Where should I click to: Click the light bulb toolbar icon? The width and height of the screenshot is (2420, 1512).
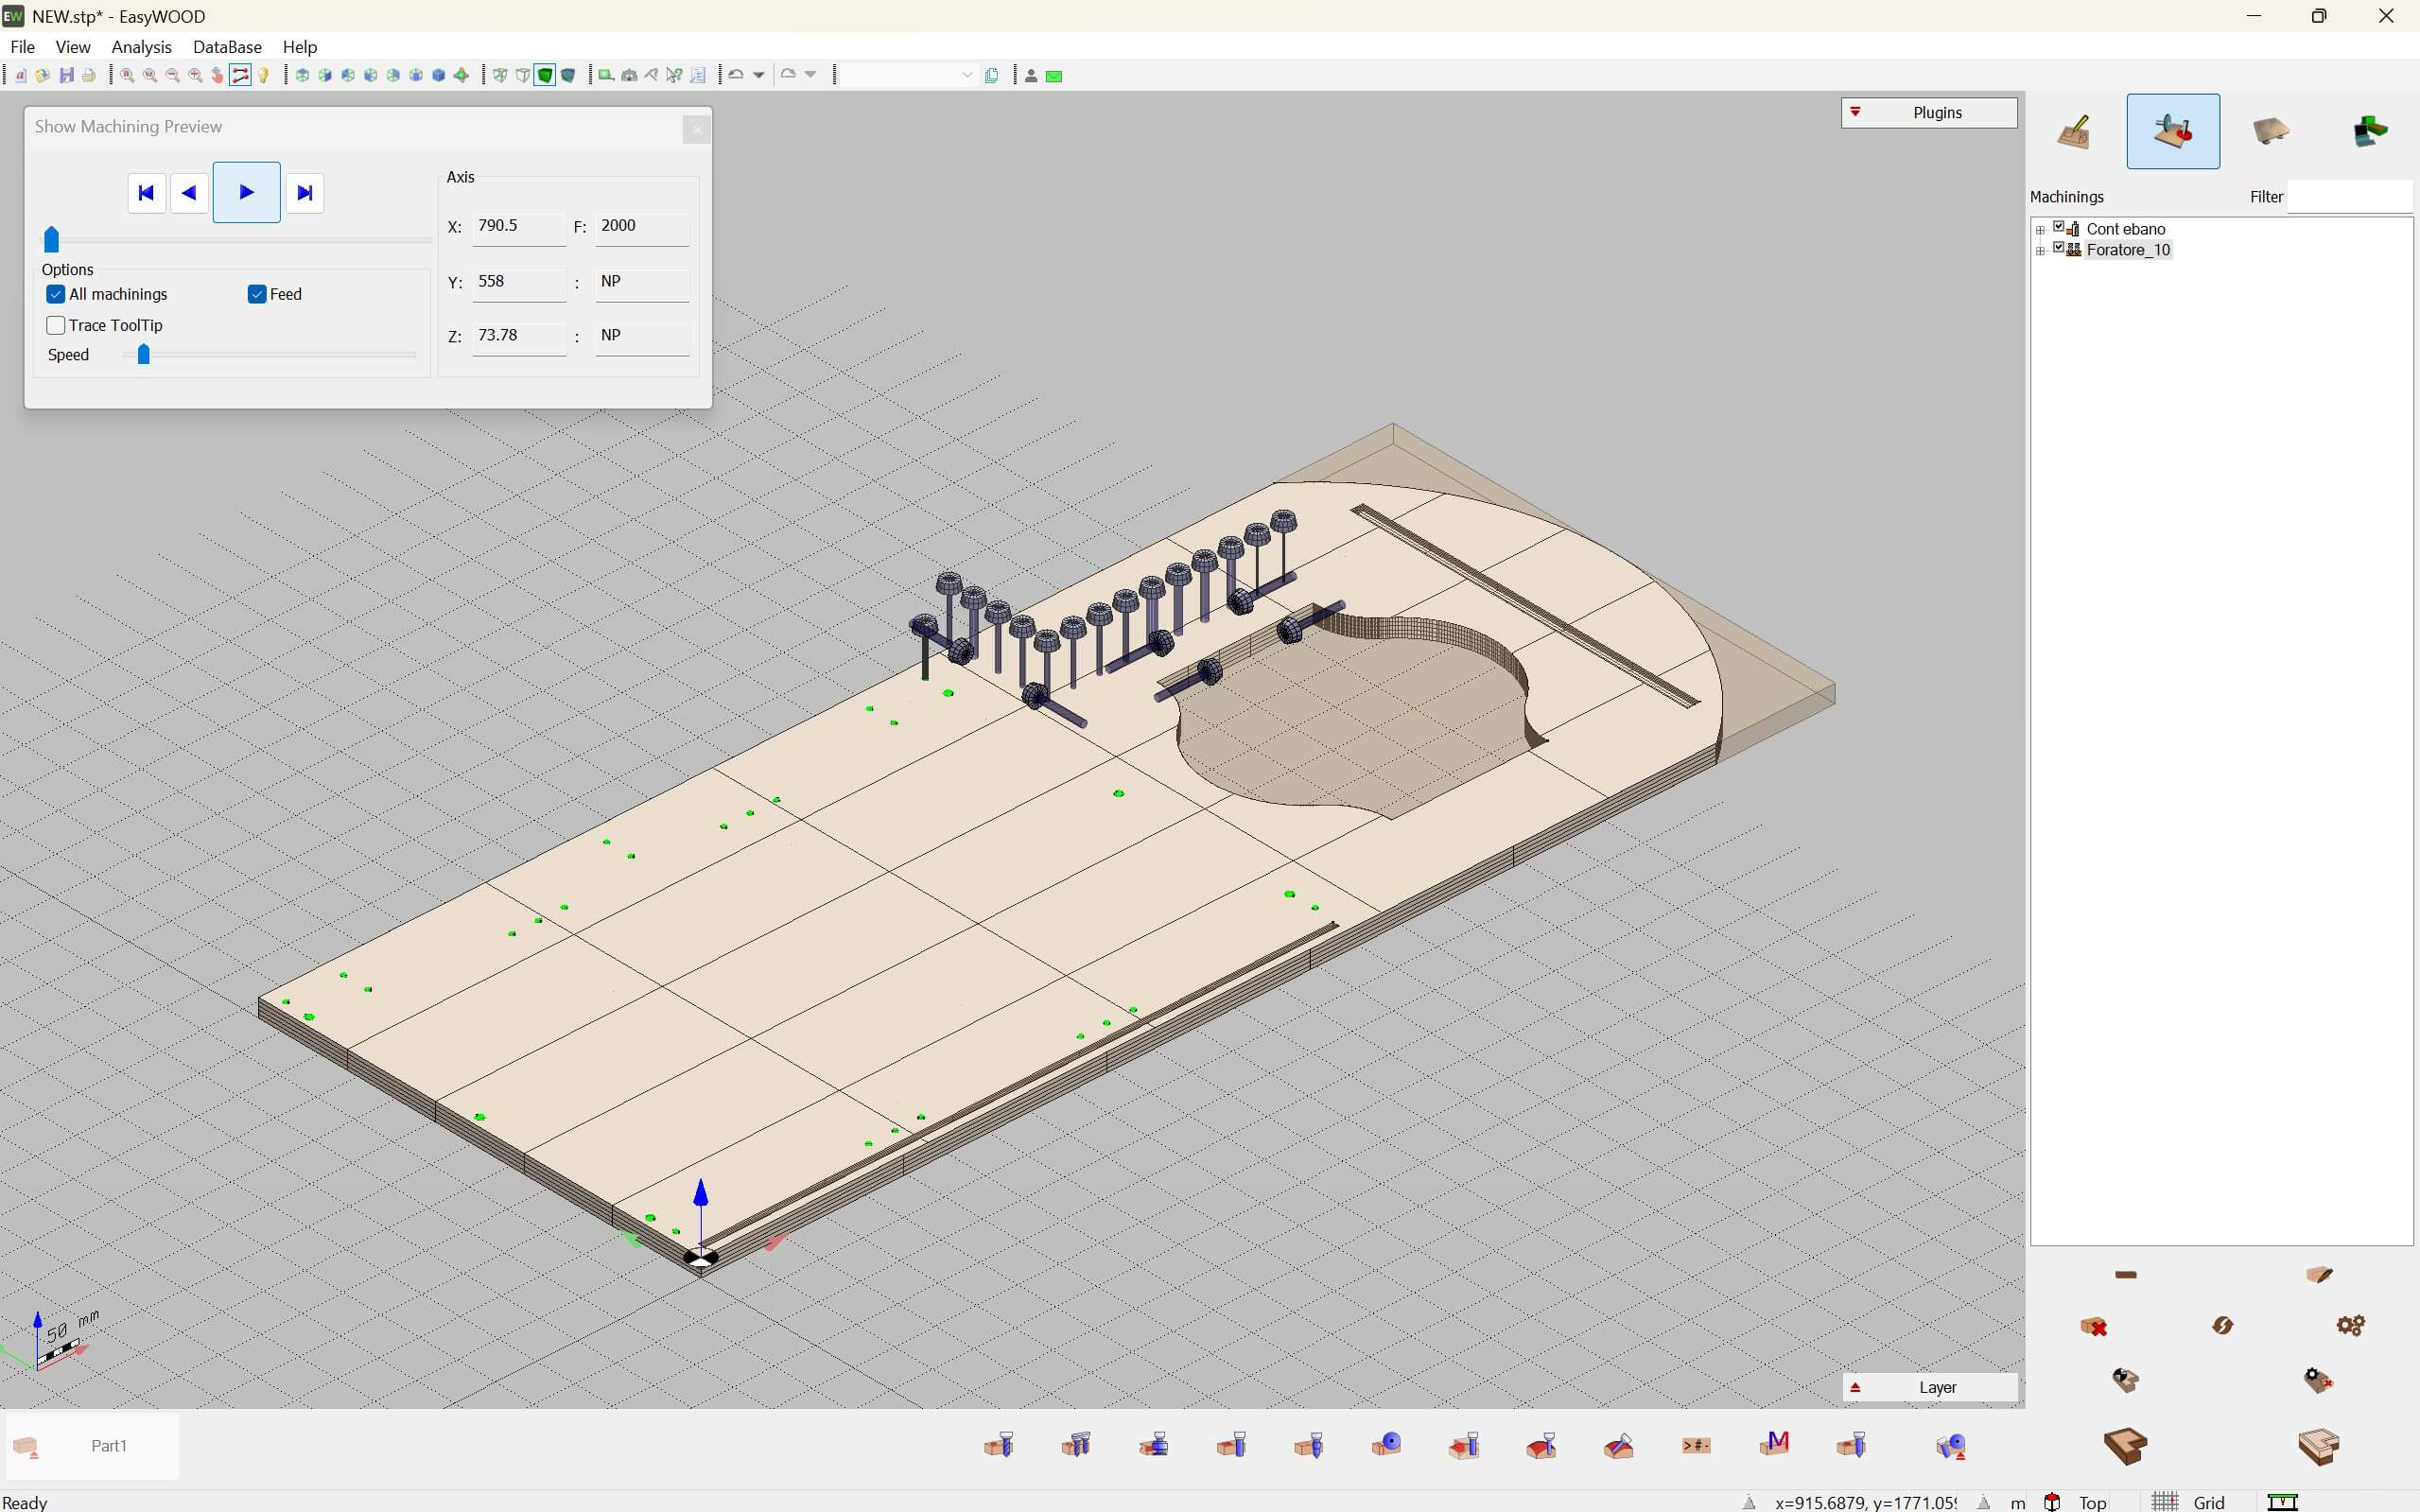click(264, 75)
